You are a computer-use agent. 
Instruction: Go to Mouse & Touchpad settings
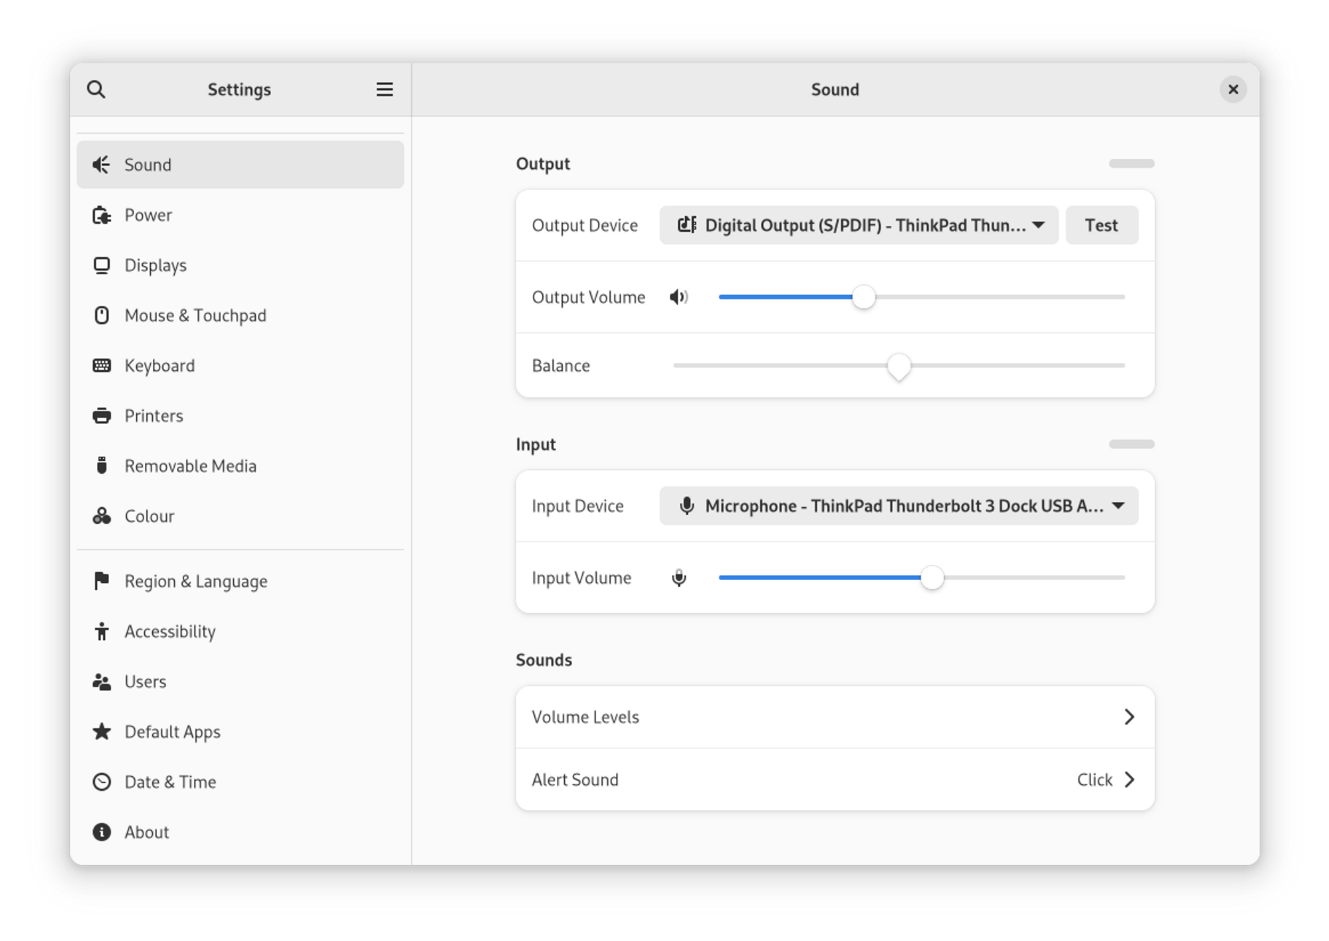[x=240, y=315]
